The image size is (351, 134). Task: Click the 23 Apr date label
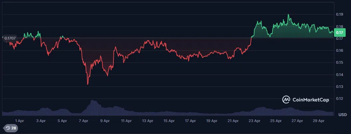(x=255, y=121)
